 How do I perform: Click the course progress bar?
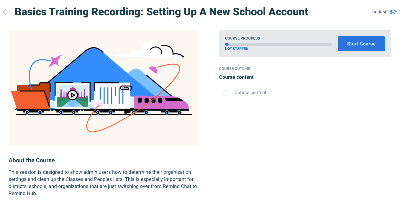click(x=278, y=44)
